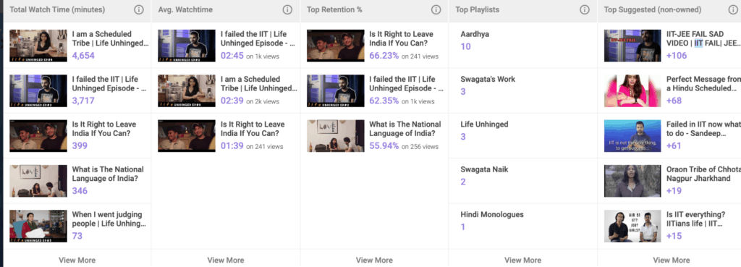741x267 pixels.
Task: Click Oraon Tribe of Chhota Nagpur thumbnail
Action: [632, 181]
